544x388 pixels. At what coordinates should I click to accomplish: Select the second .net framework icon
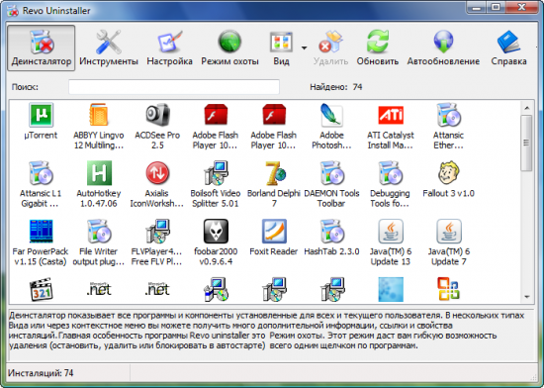point(157,289)
